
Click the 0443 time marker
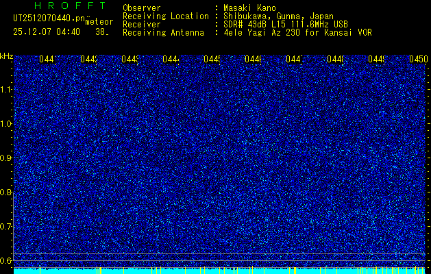(x=130, y=59)
